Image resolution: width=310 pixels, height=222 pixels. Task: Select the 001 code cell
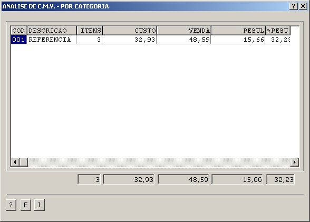pyautogui.click(x=19, y=40)
